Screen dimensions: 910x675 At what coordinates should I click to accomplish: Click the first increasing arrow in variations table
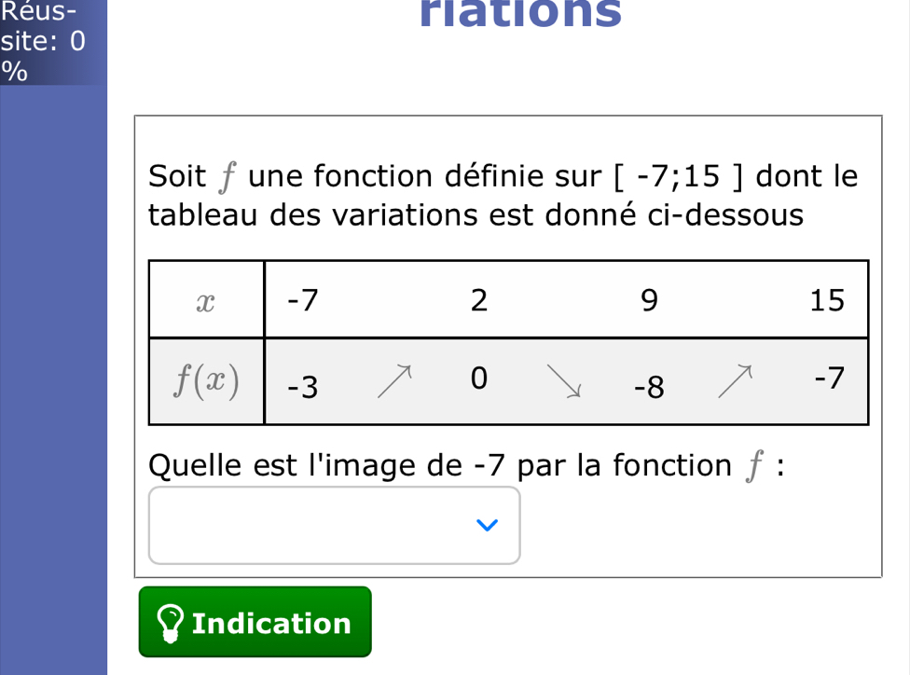394,381
